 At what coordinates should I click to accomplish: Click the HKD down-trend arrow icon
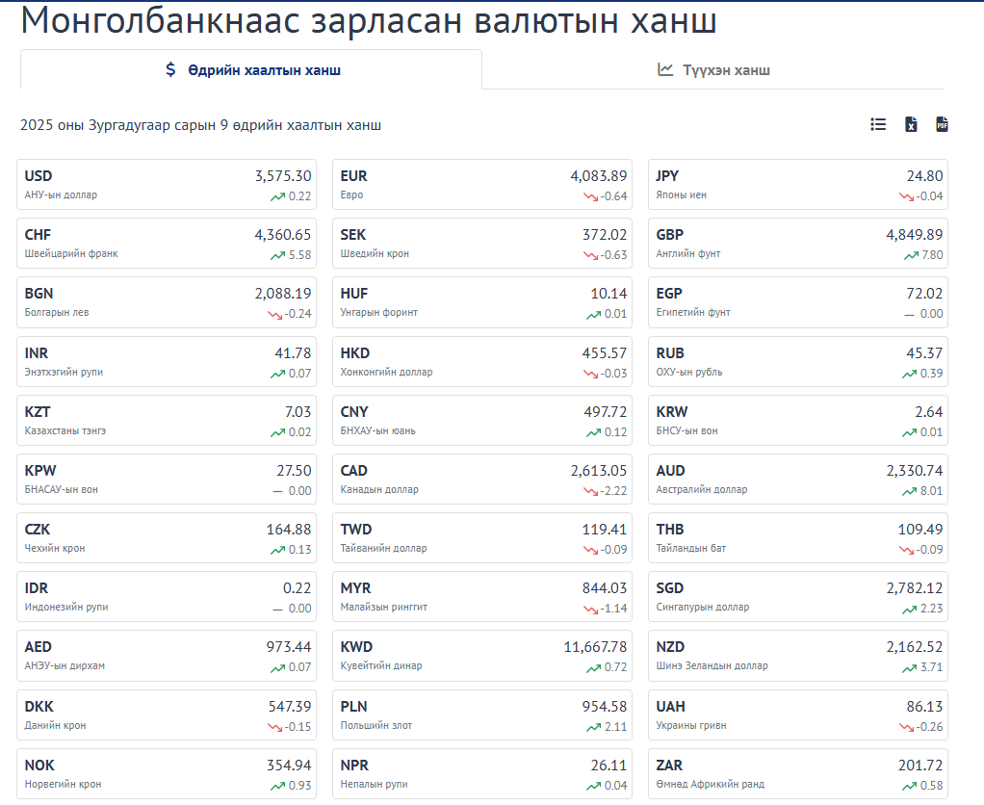(590, 374)
